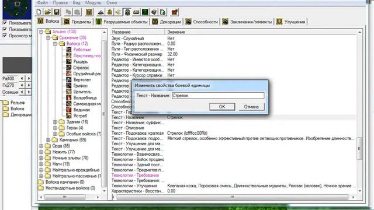Click the Copy toolbar icon
The height and width of the screenshot is (210, 374).
click(68, 12)
